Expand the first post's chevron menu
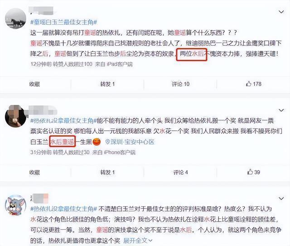Screen dimensions: 290x246 coord(281,12)
